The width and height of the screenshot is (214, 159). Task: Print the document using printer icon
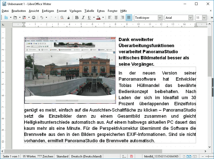[34, 17]
